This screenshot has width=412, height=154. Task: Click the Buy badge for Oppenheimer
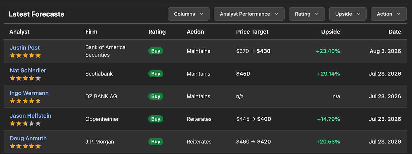tap(156, 119)
